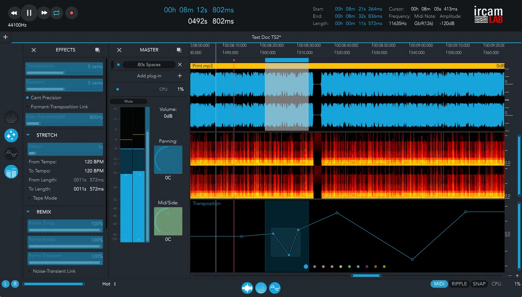
Task: Open the automation curve icon in sidebar
Action: coord(11,154)
